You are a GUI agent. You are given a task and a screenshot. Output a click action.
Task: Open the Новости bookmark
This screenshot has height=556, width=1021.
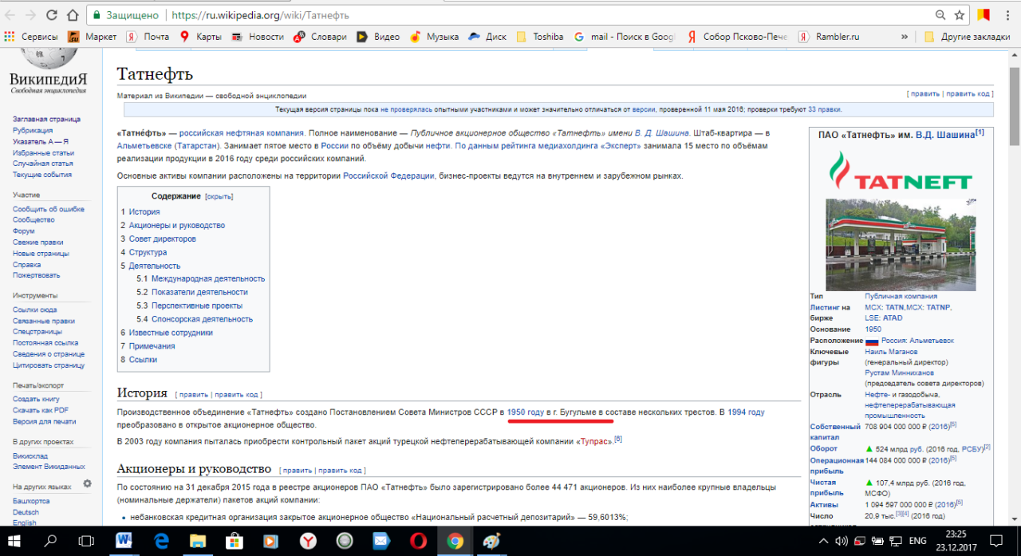click(258, 37)
